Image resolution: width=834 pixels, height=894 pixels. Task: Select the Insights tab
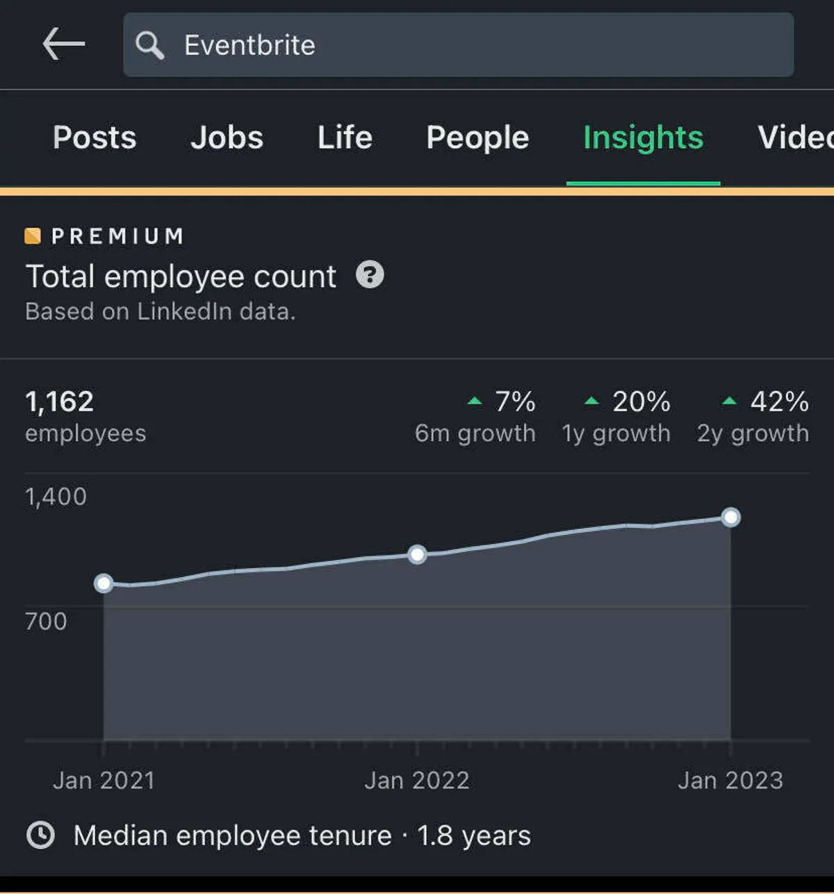(643, 138)
